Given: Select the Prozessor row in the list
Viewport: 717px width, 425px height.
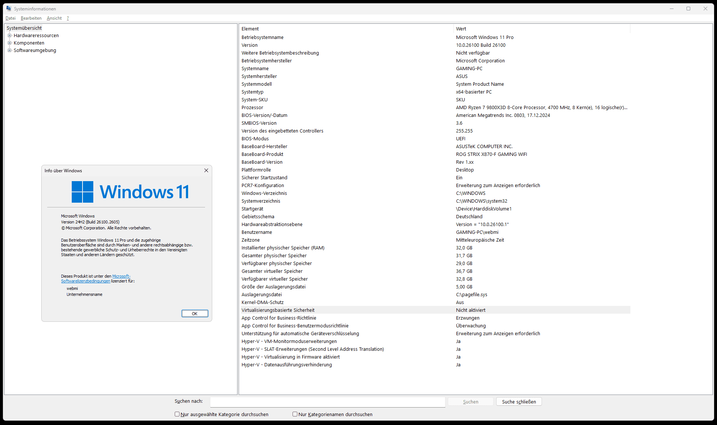Looking at the screenshot, I should (252, 108).
